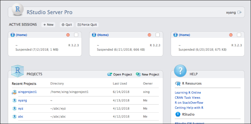Click the xingproject1 shared project icon

(x=14, y=92)
